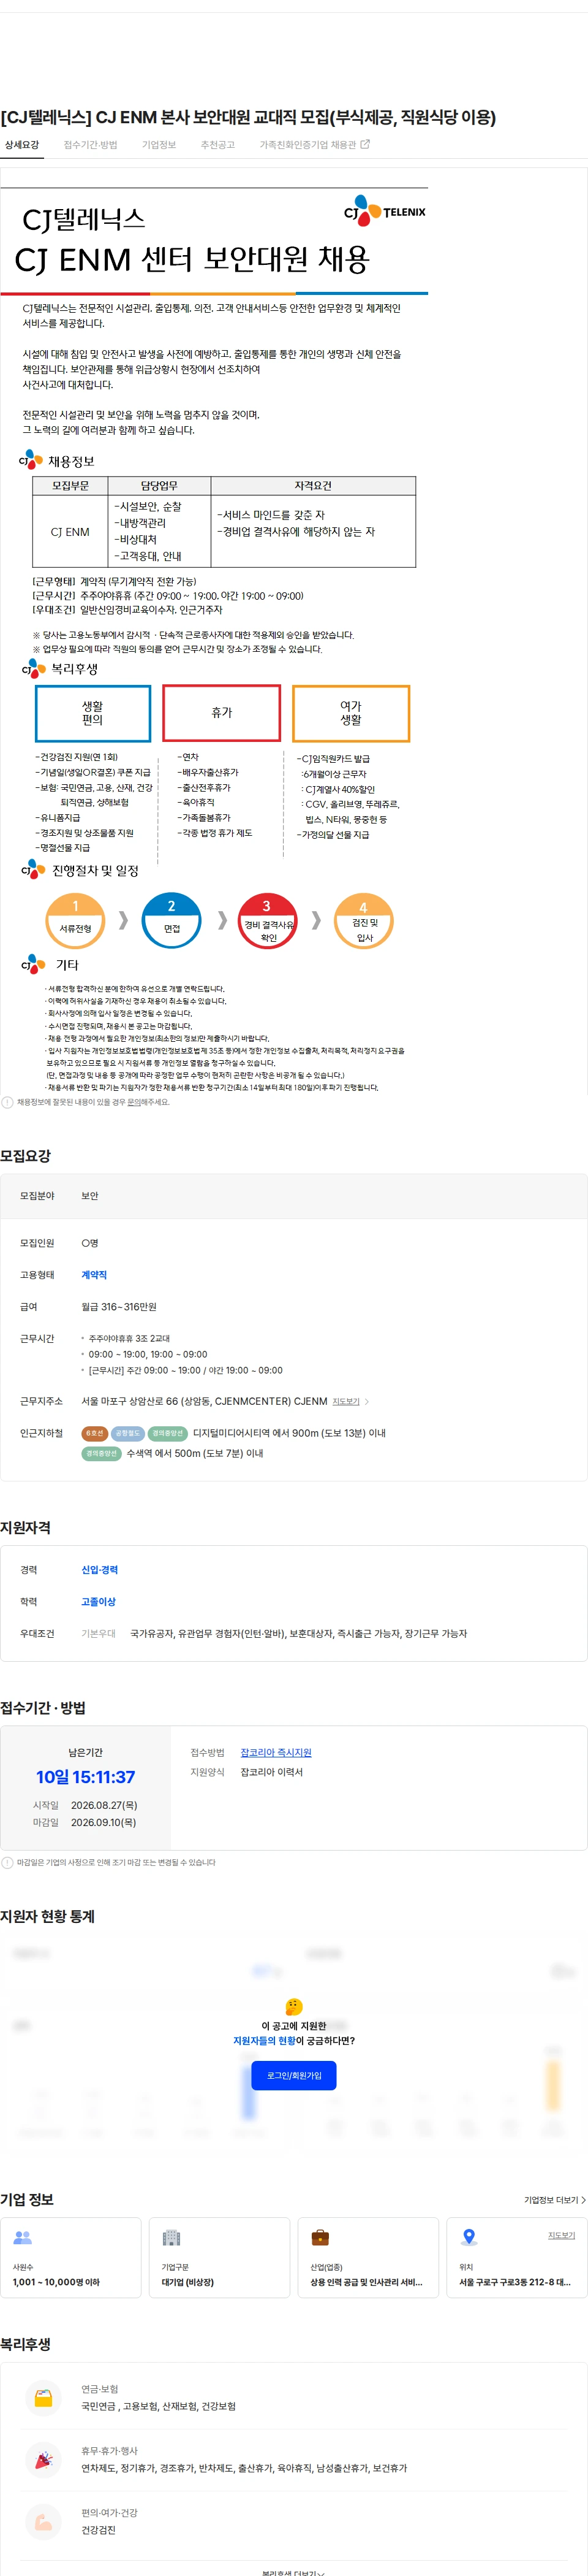Image resolution: width=588 pixels, height=2576 pixels.
Task: Click the CJ TELENIX logo in the posting
Action: click(x=385, y=211)
